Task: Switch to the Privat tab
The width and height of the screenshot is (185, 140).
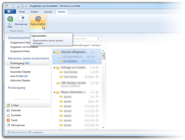Action: 22,12
